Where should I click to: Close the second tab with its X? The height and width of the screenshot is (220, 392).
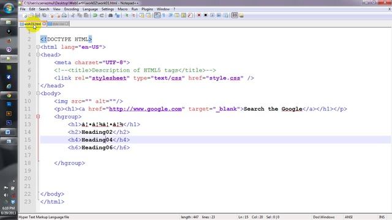coord(67,24)
